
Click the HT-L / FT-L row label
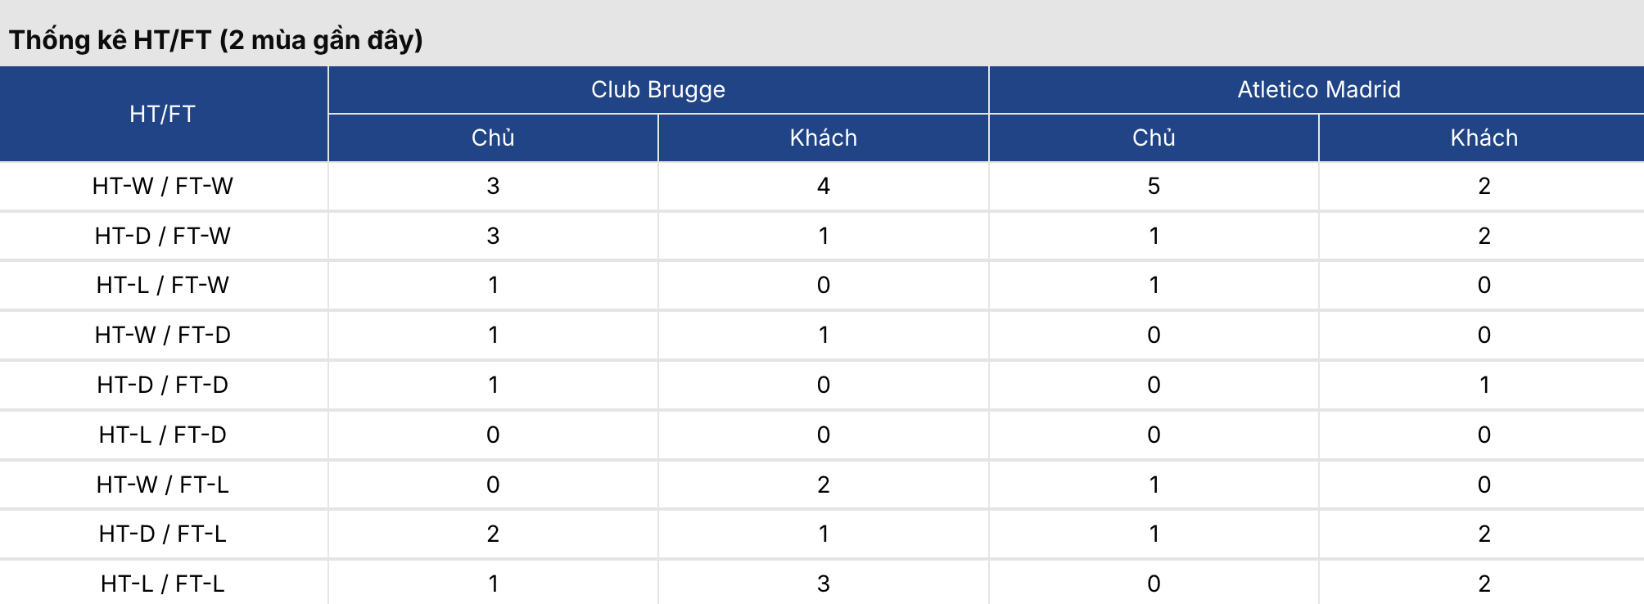tap(163, 584)
